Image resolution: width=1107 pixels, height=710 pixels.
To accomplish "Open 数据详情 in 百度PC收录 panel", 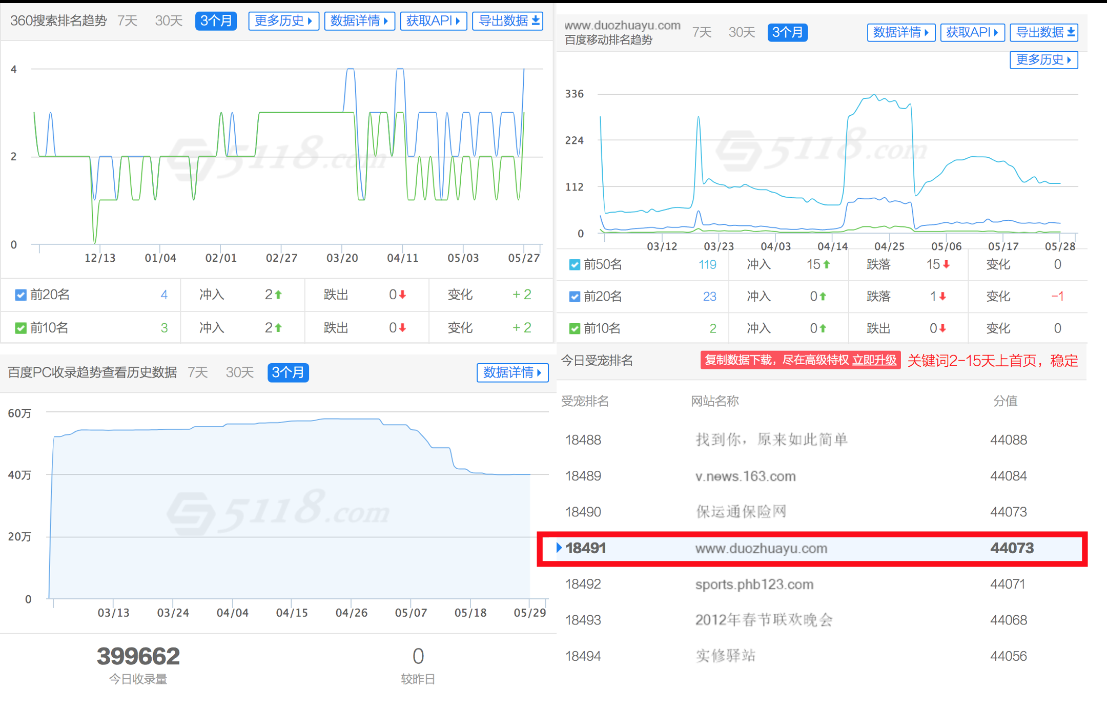I will pos(512,372).
